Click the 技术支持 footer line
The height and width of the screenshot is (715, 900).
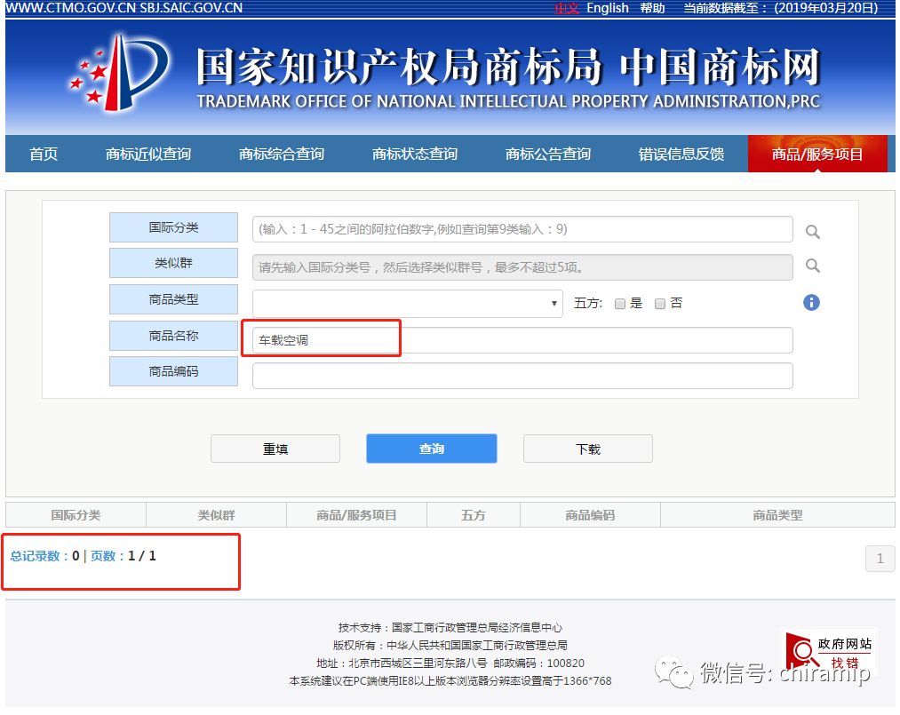click(x=450, y=628)
